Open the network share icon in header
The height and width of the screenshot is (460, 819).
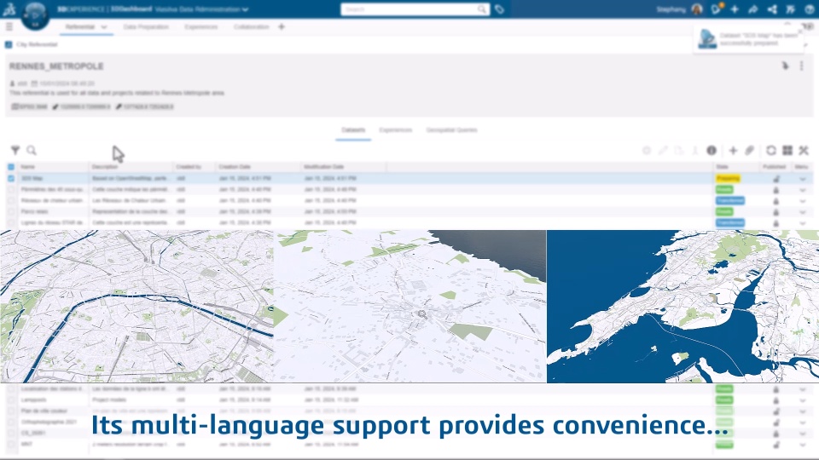[772, 9]
